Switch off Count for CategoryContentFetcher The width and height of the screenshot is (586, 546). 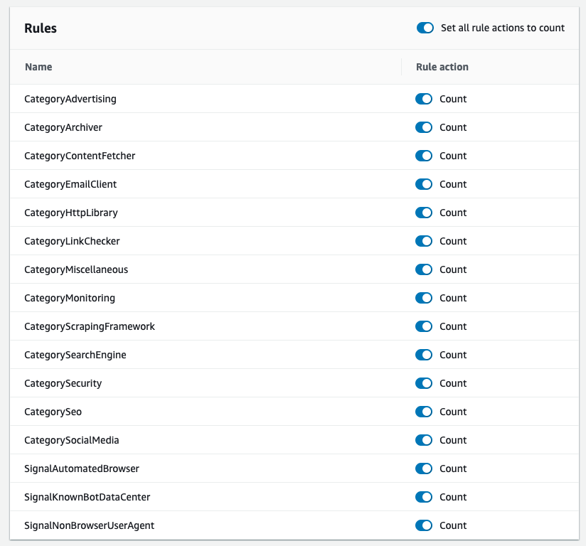point(424,156)
